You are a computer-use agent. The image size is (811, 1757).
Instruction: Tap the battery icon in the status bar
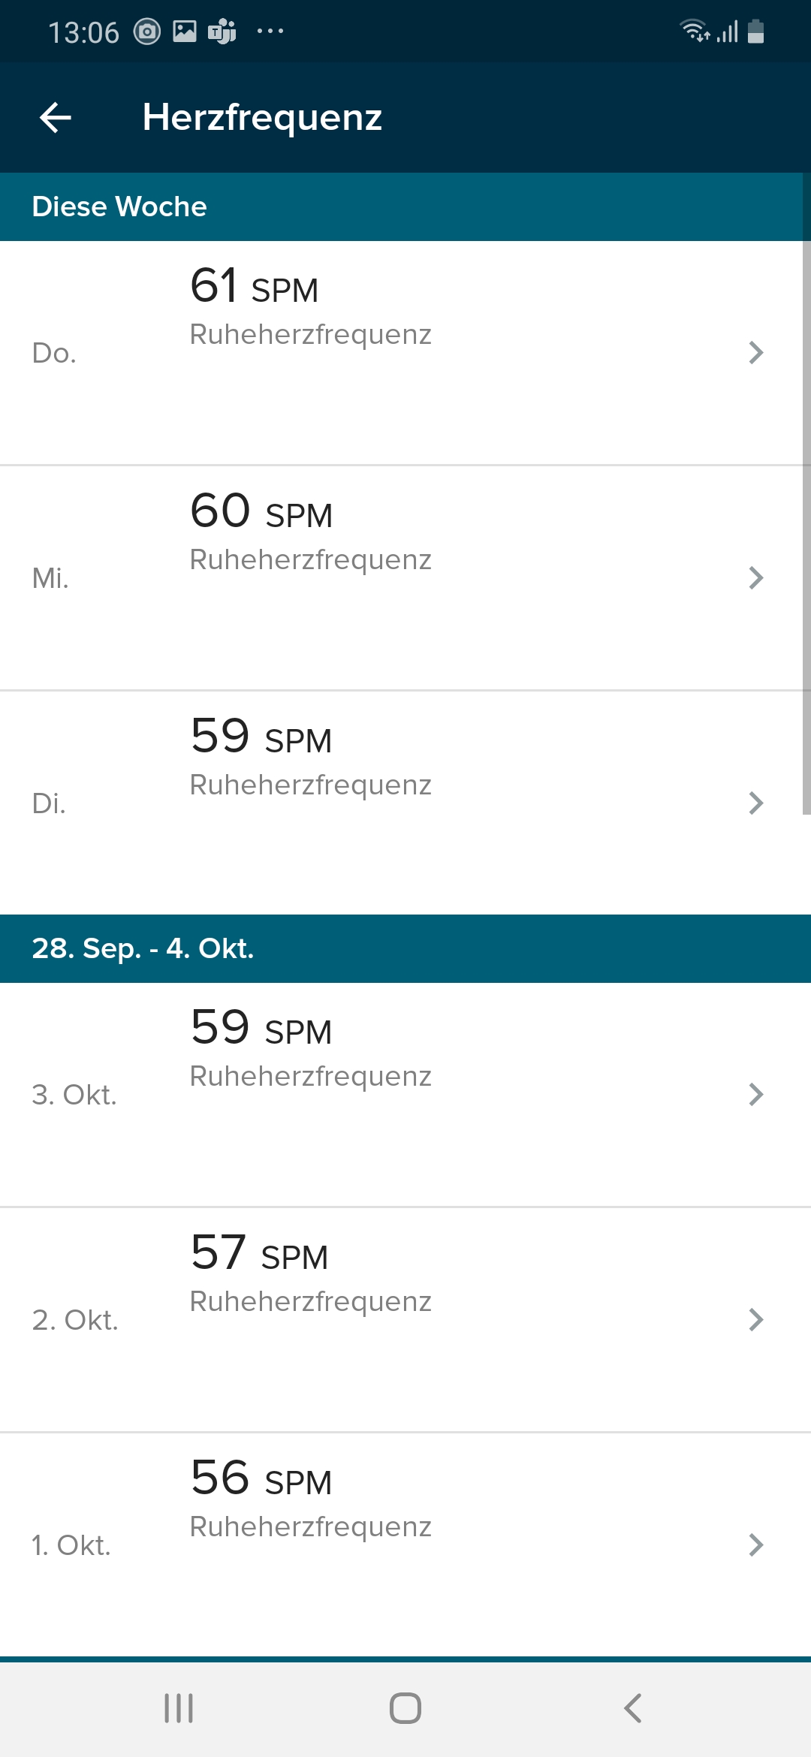[x=756, y=32]
